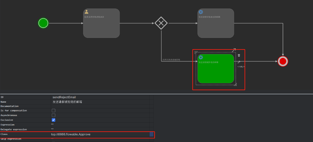Click the blue button at Class row end
Image resolution: width=313 pixels, height=142 pixels.
[151, 134]
